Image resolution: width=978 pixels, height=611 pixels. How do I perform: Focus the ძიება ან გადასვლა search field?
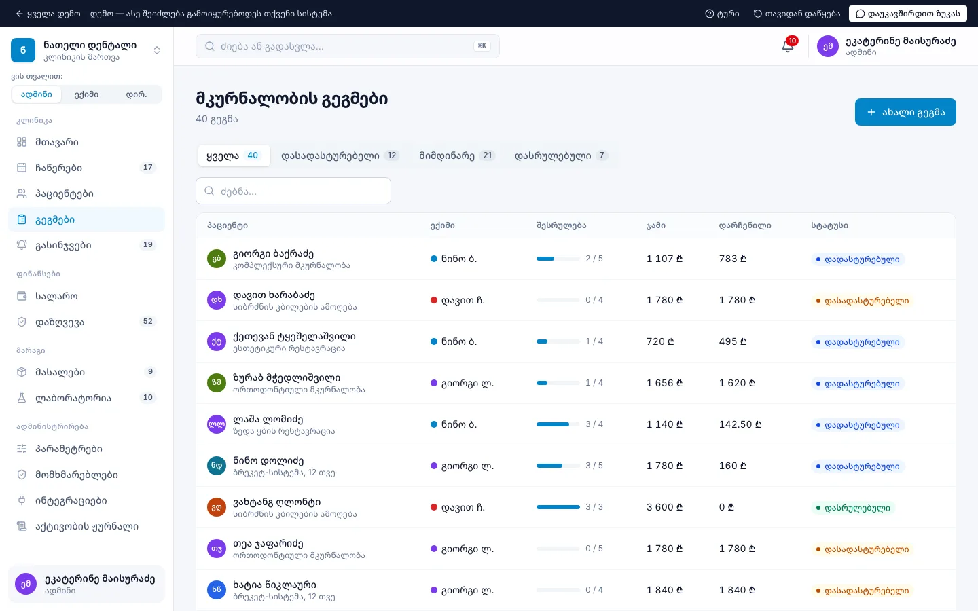348,46
